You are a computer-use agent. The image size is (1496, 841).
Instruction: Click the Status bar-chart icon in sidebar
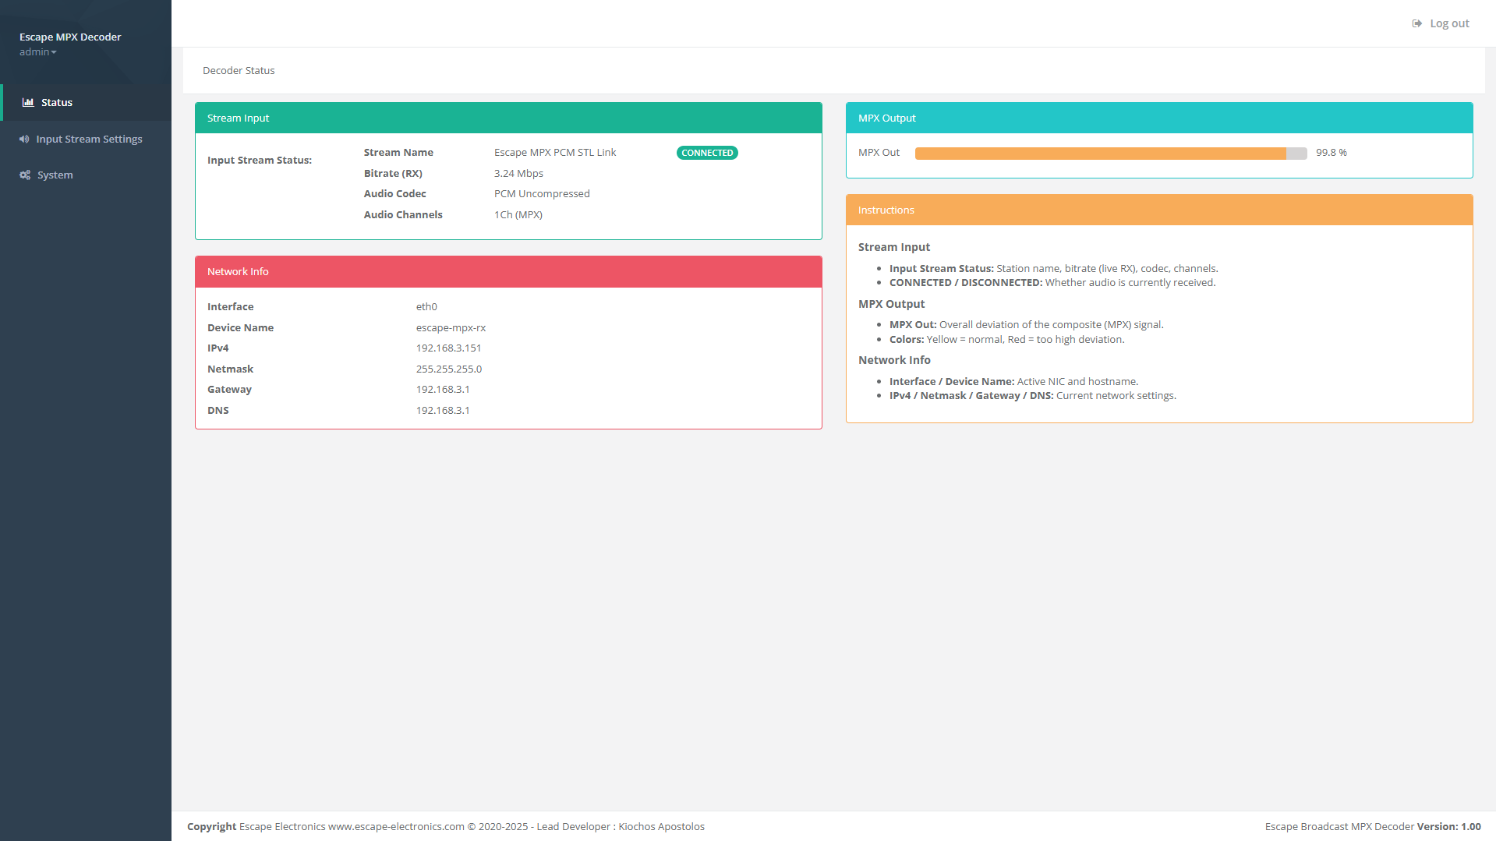pos(28,102)
